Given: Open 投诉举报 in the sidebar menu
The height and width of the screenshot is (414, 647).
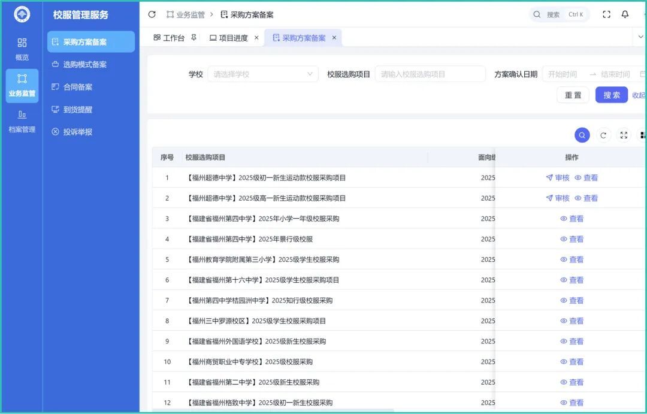Looking at the screenshot, I should [78, 132].
